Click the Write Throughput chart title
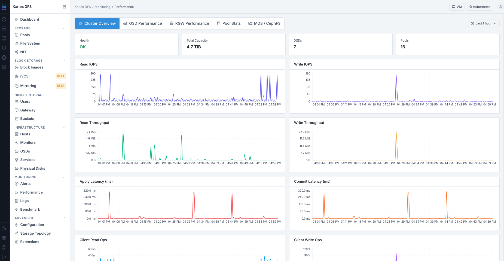 [x=309, y=123]
